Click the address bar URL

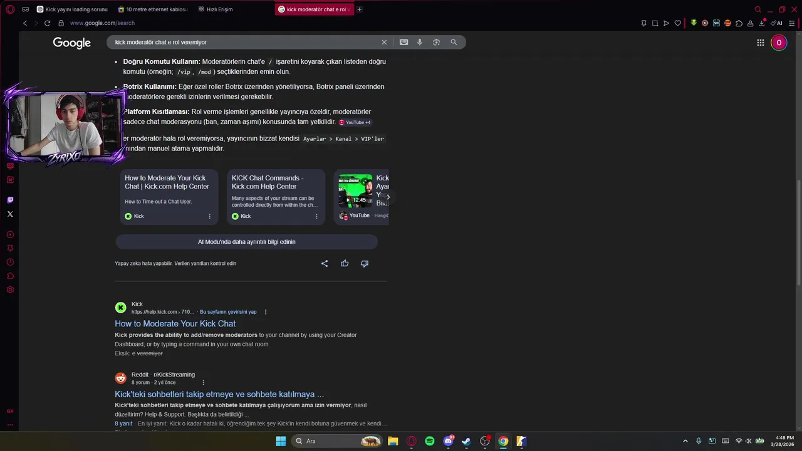pos(102,23)
